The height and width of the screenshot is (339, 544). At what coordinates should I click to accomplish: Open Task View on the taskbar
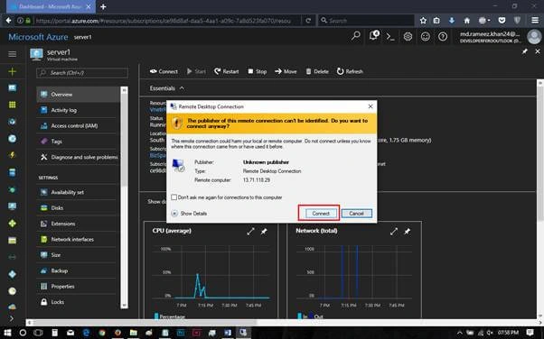pyautogui.click(x=38, y=333)
